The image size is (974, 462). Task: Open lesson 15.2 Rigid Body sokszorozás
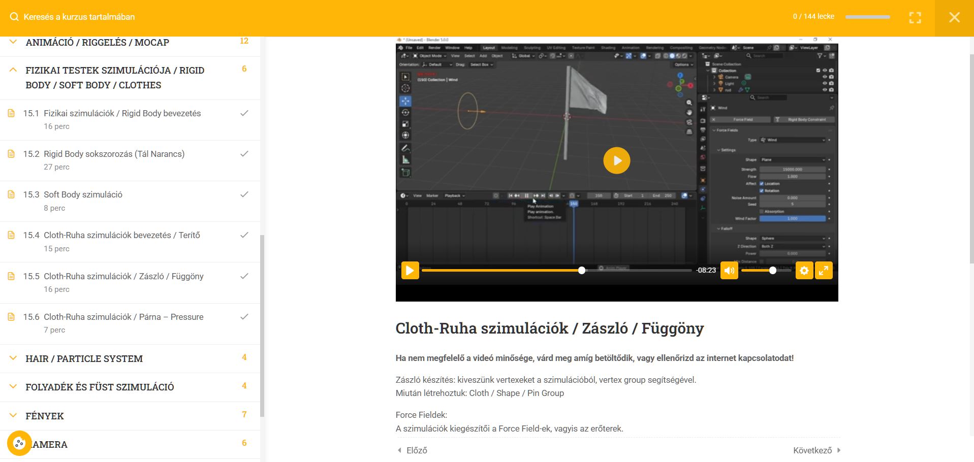(x=114, y=154)
